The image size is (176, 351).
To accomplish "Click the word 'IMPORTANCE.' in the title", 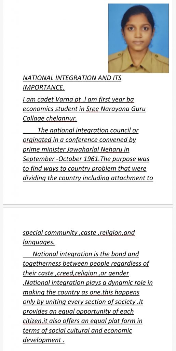I will pos(44,87).
